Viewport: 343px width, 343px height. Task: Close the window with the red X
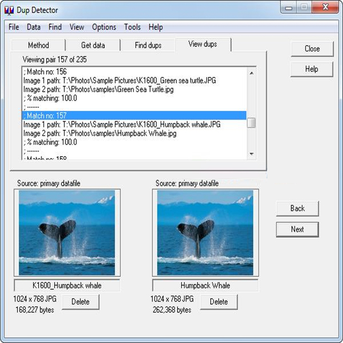(x=325, y=7)
